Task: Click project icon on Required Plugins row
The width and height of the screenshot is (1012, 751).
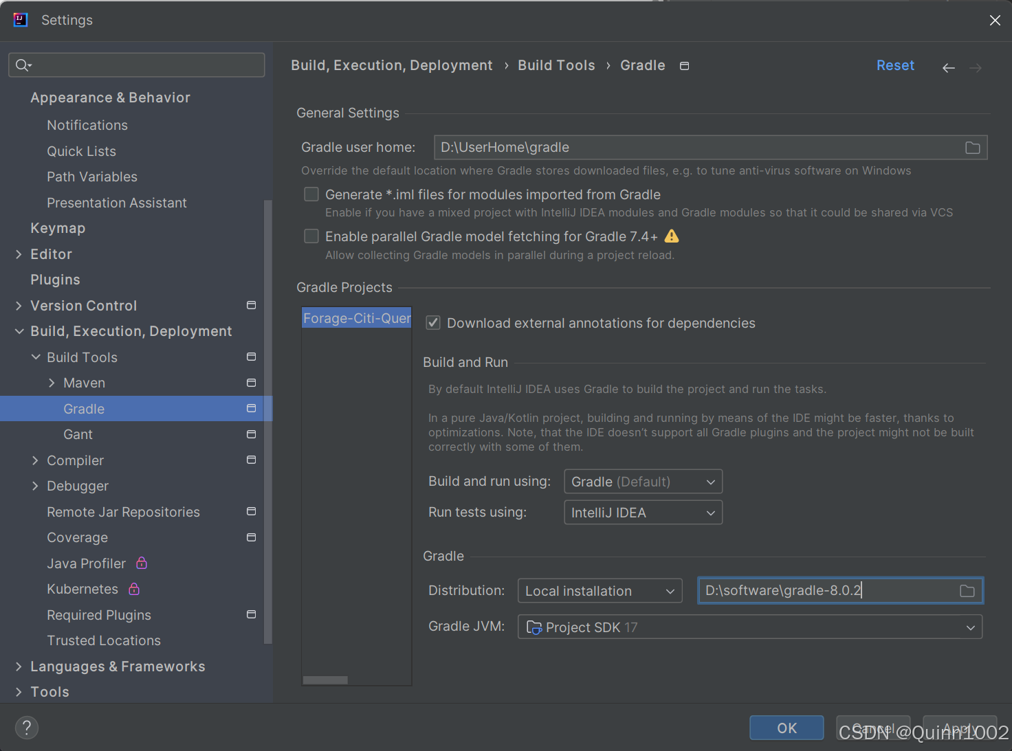Action: [x=252, y=614]
